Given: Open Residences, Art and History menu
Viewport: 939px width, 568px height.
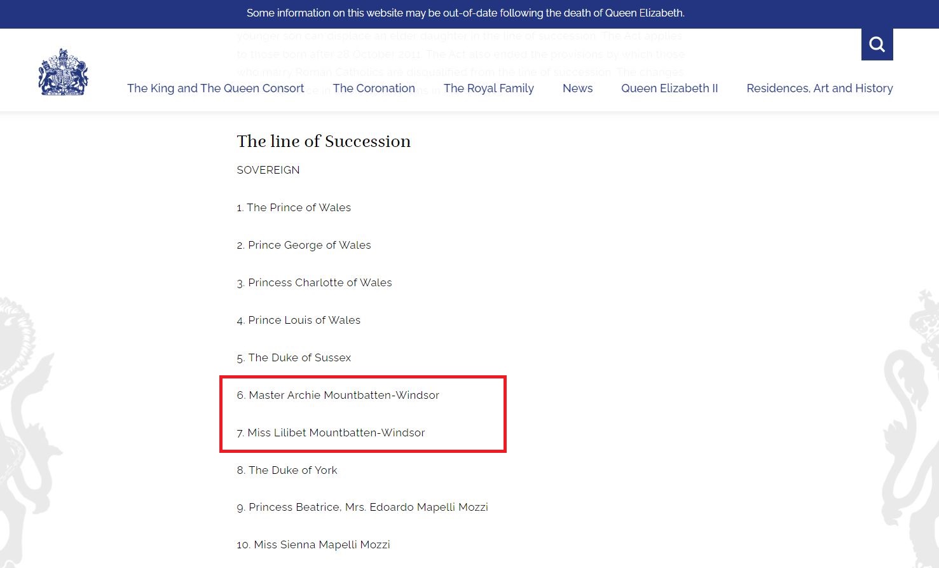Looking at the screenshot, I should tap(819, 88).
